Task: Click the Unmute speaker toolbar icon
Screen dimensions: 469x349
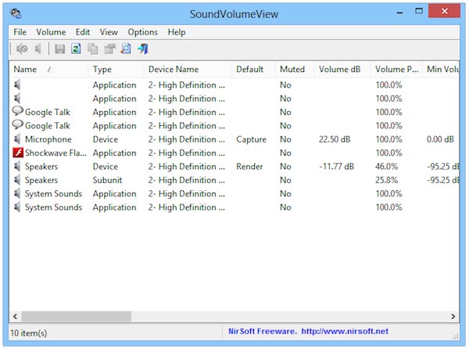Action: tap(38, 49)
